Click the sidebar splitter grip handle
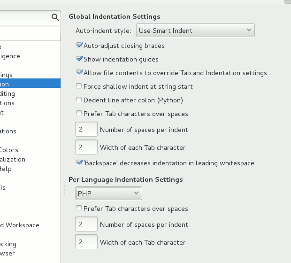291x263 pixels. tap(64, 191)
